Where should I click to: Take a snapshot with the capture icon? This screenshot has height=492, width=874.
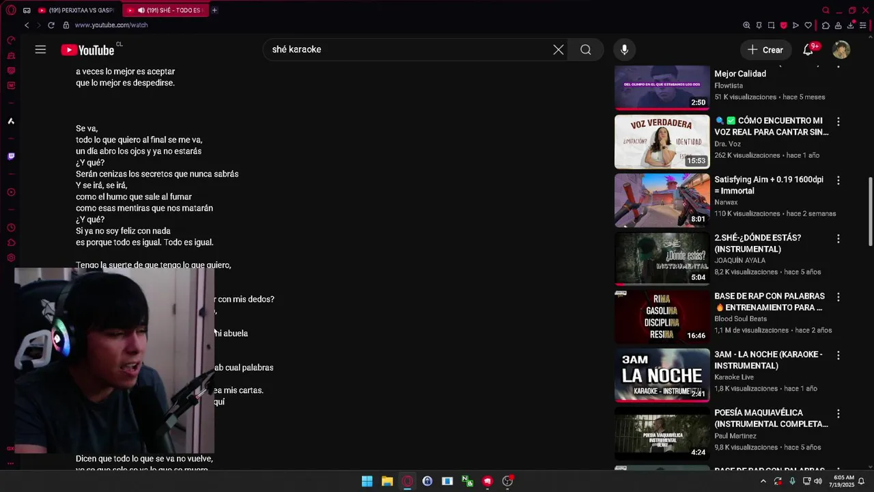click(x=771, y=25)
